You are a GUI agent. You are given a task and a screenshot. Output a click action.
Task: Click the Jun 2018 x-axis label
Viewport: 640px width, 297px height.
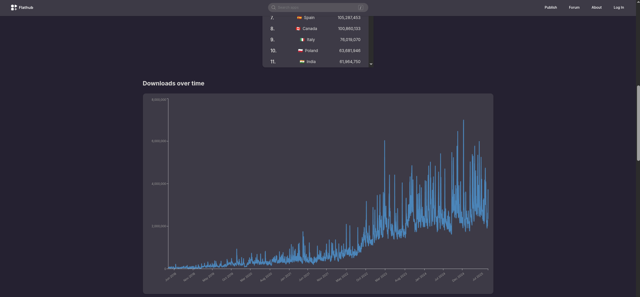171,277
